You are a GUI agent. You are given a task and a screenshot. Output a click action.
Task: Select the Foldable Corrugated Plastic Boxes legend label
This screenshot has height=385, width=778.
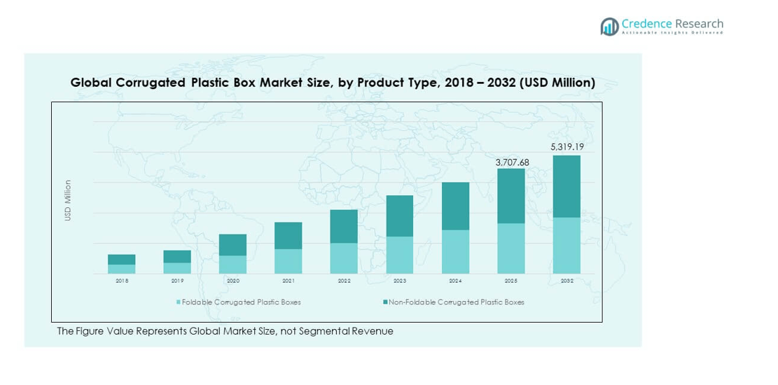pyautogui.click(x=241, y=302)
